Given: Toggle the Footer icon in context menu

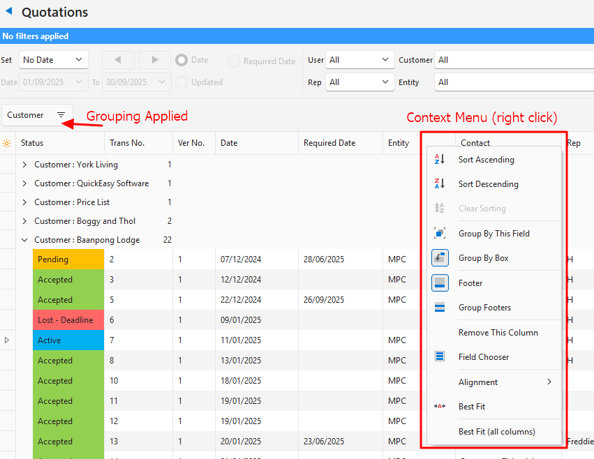Looking at the screenshot, I should [x=440, y=283].
